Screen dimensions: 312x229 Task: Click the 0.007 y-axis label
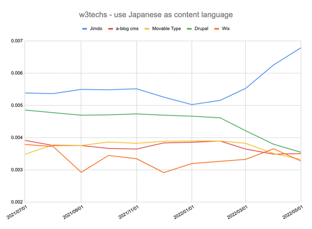[16, 41]
